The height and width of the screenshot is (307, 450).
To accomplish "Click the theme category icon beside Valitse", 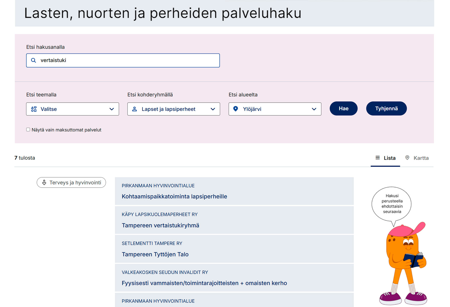I will click(x=34, y=109).
